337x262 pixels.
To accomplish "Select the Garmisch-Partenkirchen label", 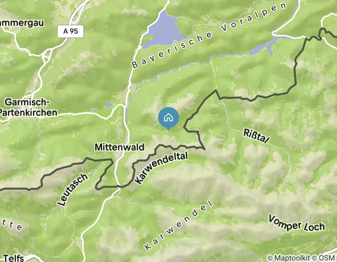I will click(x=27, y=107).
